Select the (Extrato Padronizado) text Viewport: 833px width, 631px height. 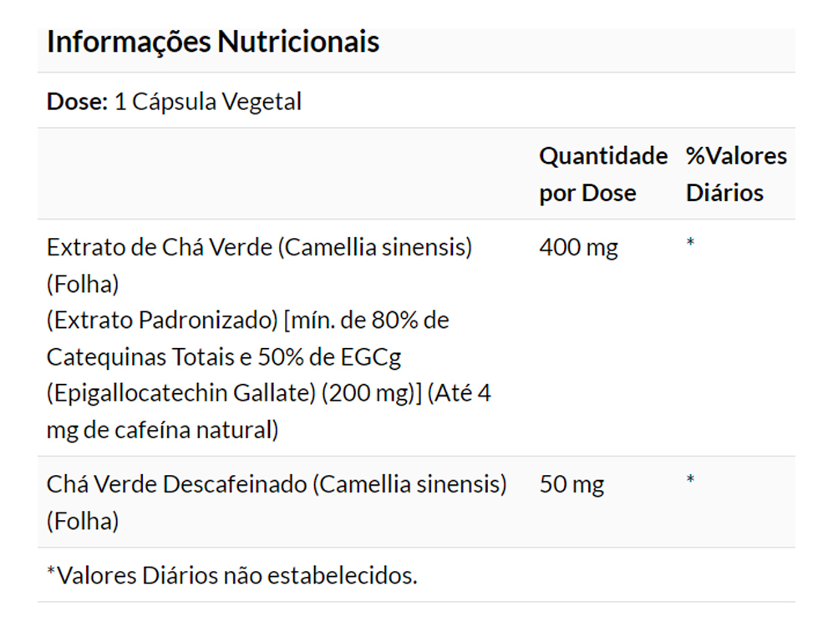161,321
